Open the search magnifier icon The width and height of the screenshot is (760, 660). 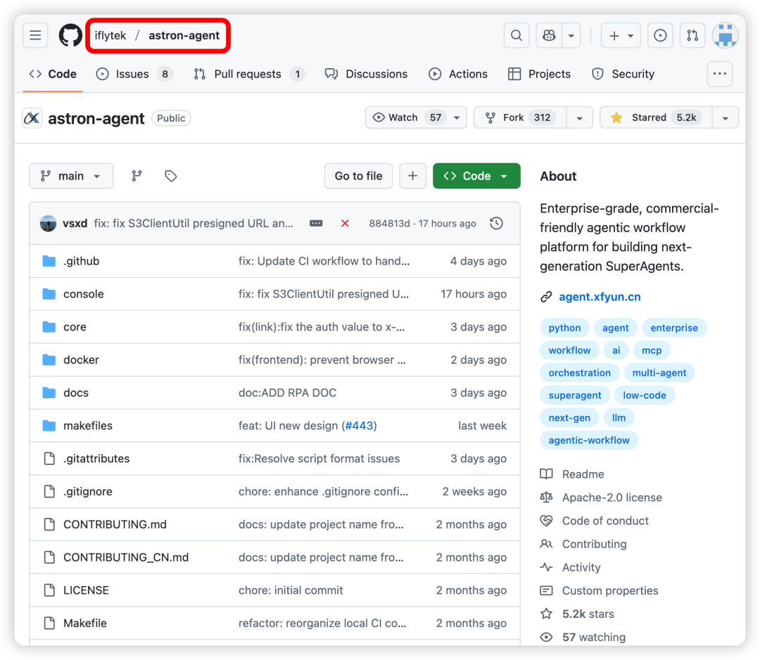click(517, 35)
